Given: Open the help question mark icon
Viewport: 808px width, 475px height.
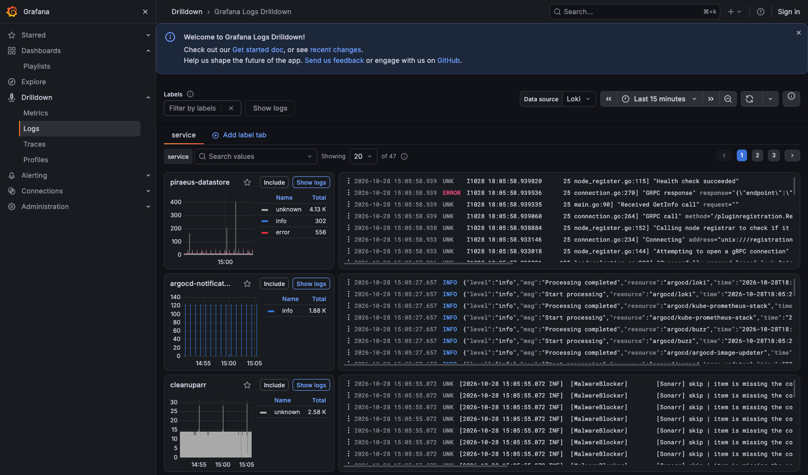Looking at the screenshot, I should click(761, 12).
